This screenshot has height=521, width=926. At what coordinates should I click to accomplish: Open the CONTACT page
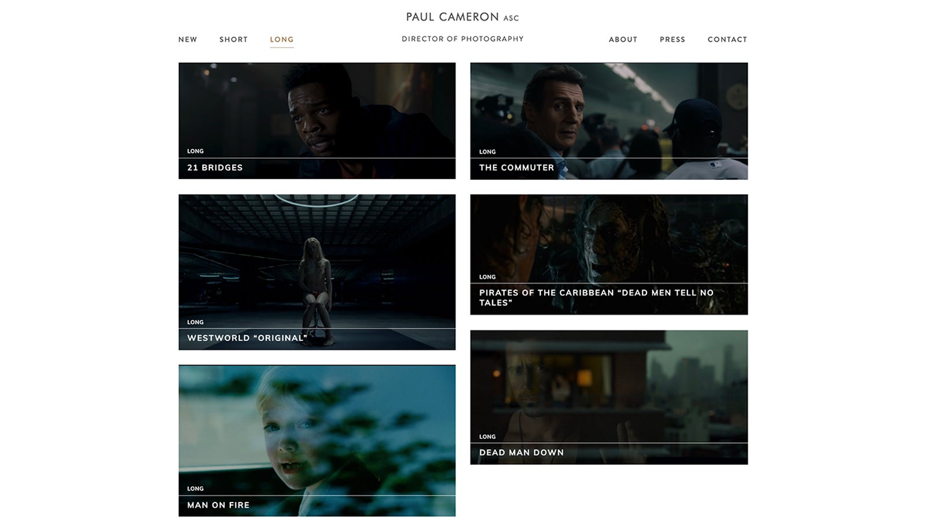pyautogui.click(x=727, y=39)
